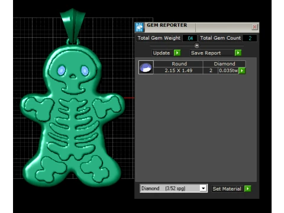This screenshot has width=284, height=213.
Task: Run Update with the green arrow
Action: 177,53
